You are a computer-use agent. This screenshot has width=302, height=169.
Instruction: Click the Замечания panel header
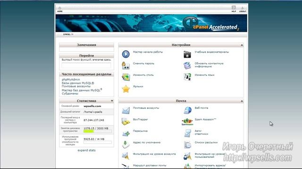tap(86, 45)
